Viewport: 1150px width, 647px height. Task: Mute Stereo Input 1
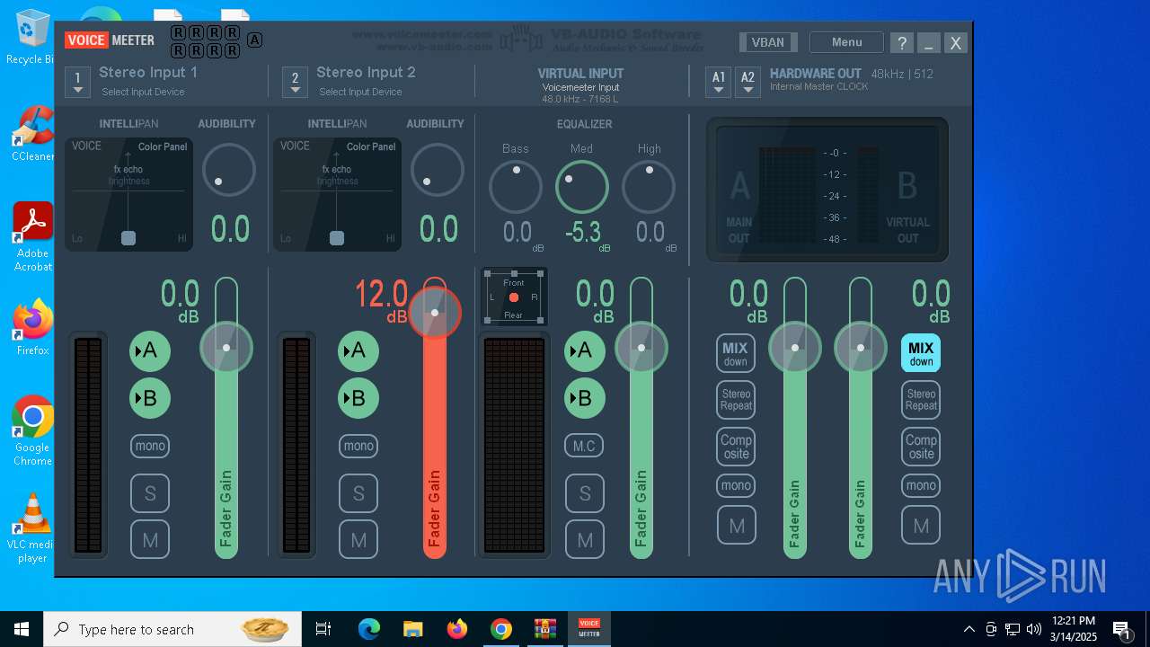(x=150, y=540)
